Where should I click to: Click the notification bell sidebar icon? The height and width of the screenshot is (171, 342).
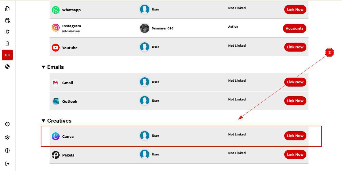[x=7, y=32]
